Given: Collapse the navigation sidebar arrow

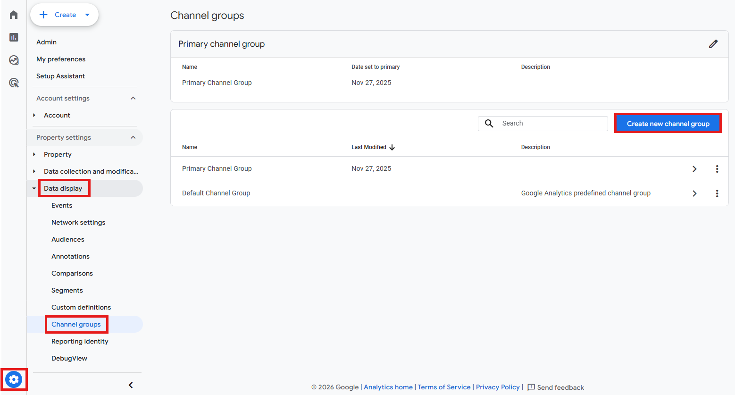Looking at the screenshot, I should click(x=131, y=385).
